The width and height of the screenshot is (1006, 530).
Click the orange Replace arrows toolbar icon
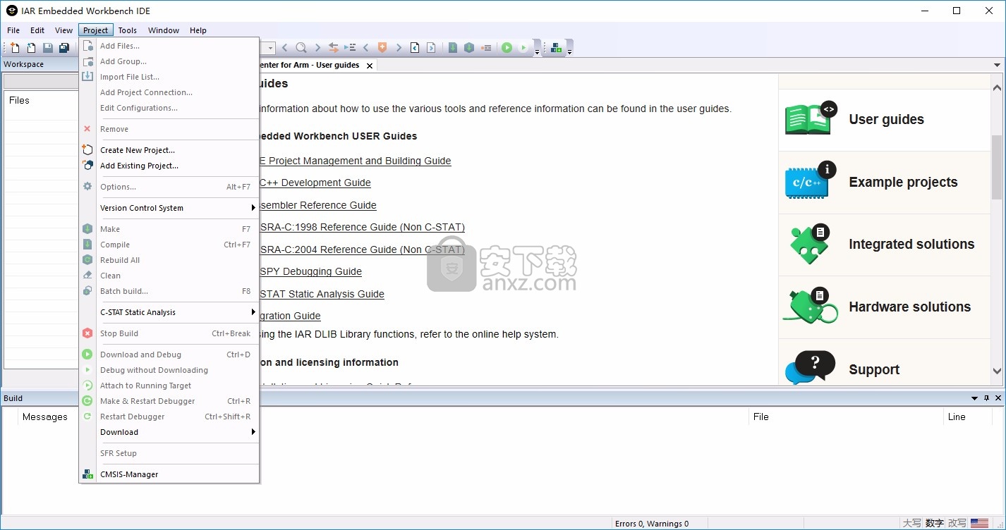(334, 48)
